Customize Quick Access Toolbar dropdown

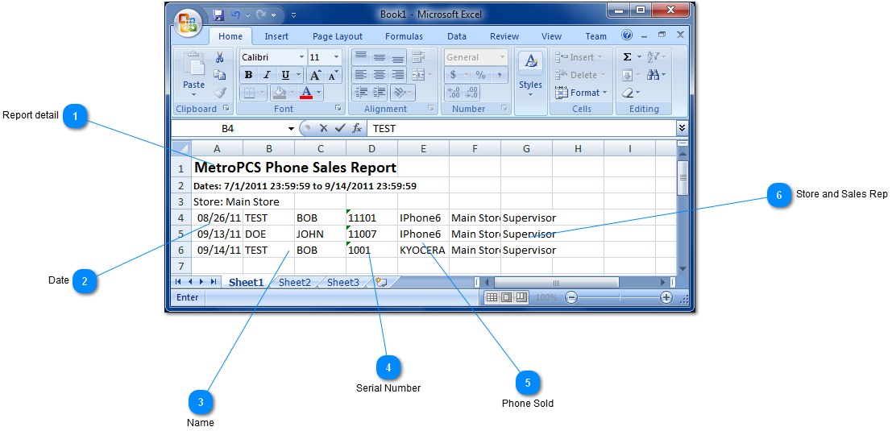pyautogui.click(x=293, y=15)
